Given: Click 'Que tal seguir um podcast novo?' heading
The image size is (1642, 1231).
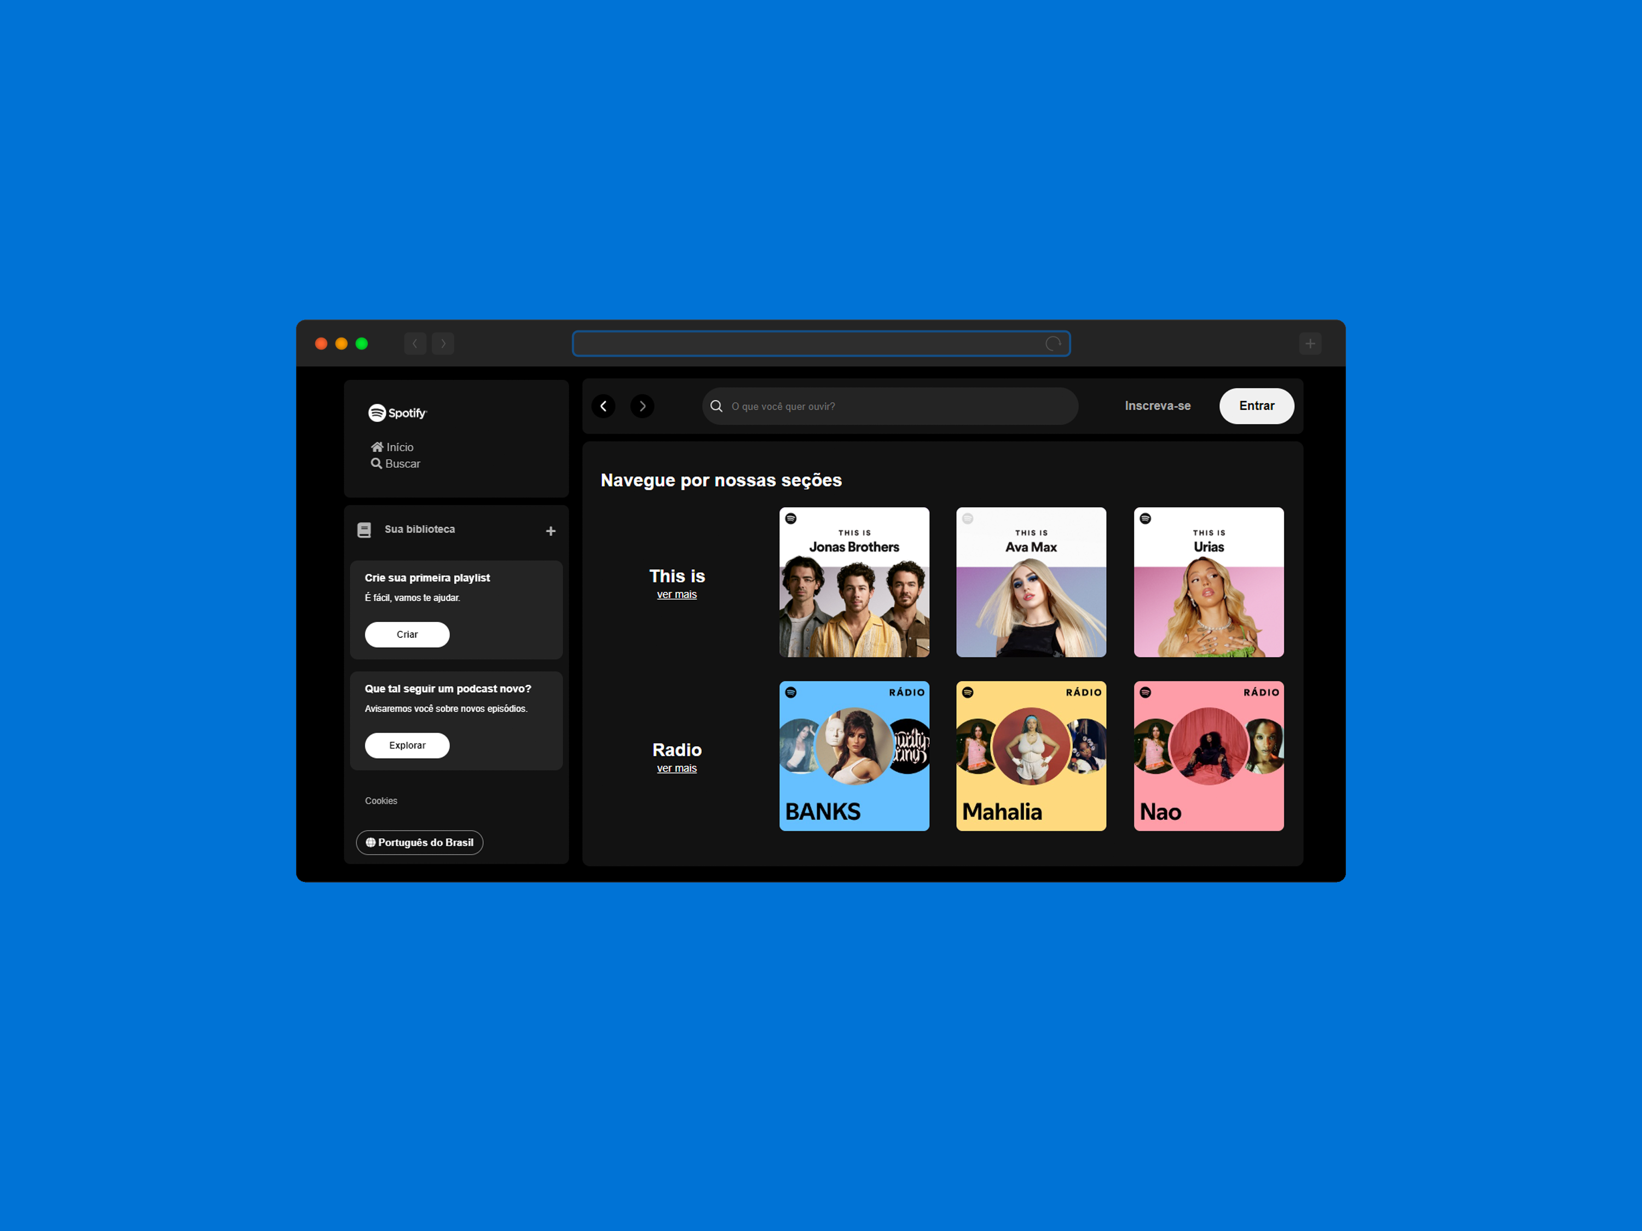Looking at the screenshot, I should pos(448,689).
